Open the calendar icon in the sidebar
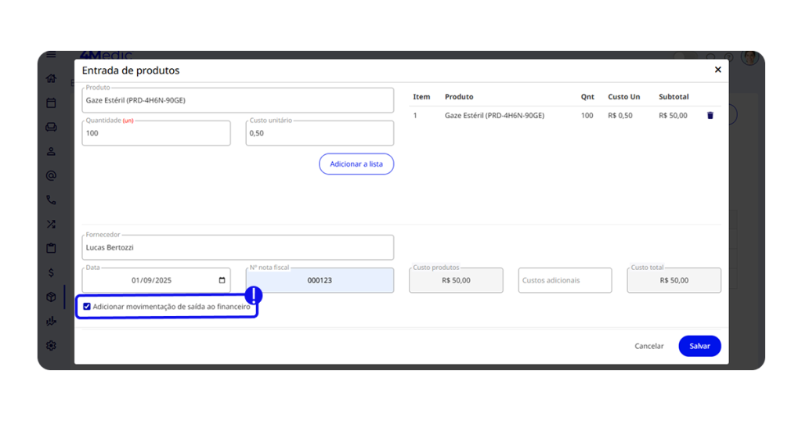Screen dimensions: 802x421 pos(51,103)
